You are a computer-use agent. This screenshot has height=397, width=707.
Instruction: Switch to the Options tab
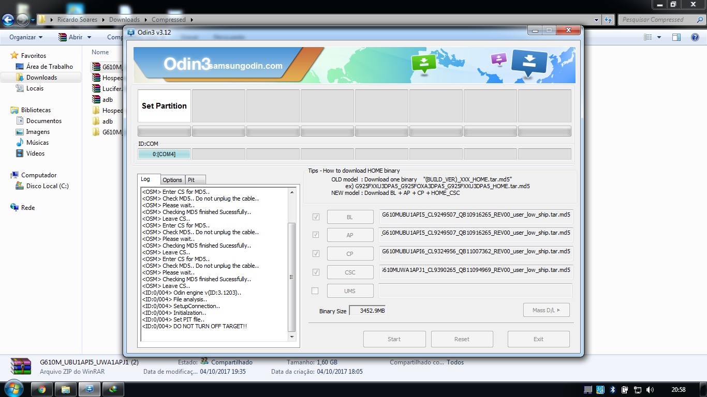172,180
